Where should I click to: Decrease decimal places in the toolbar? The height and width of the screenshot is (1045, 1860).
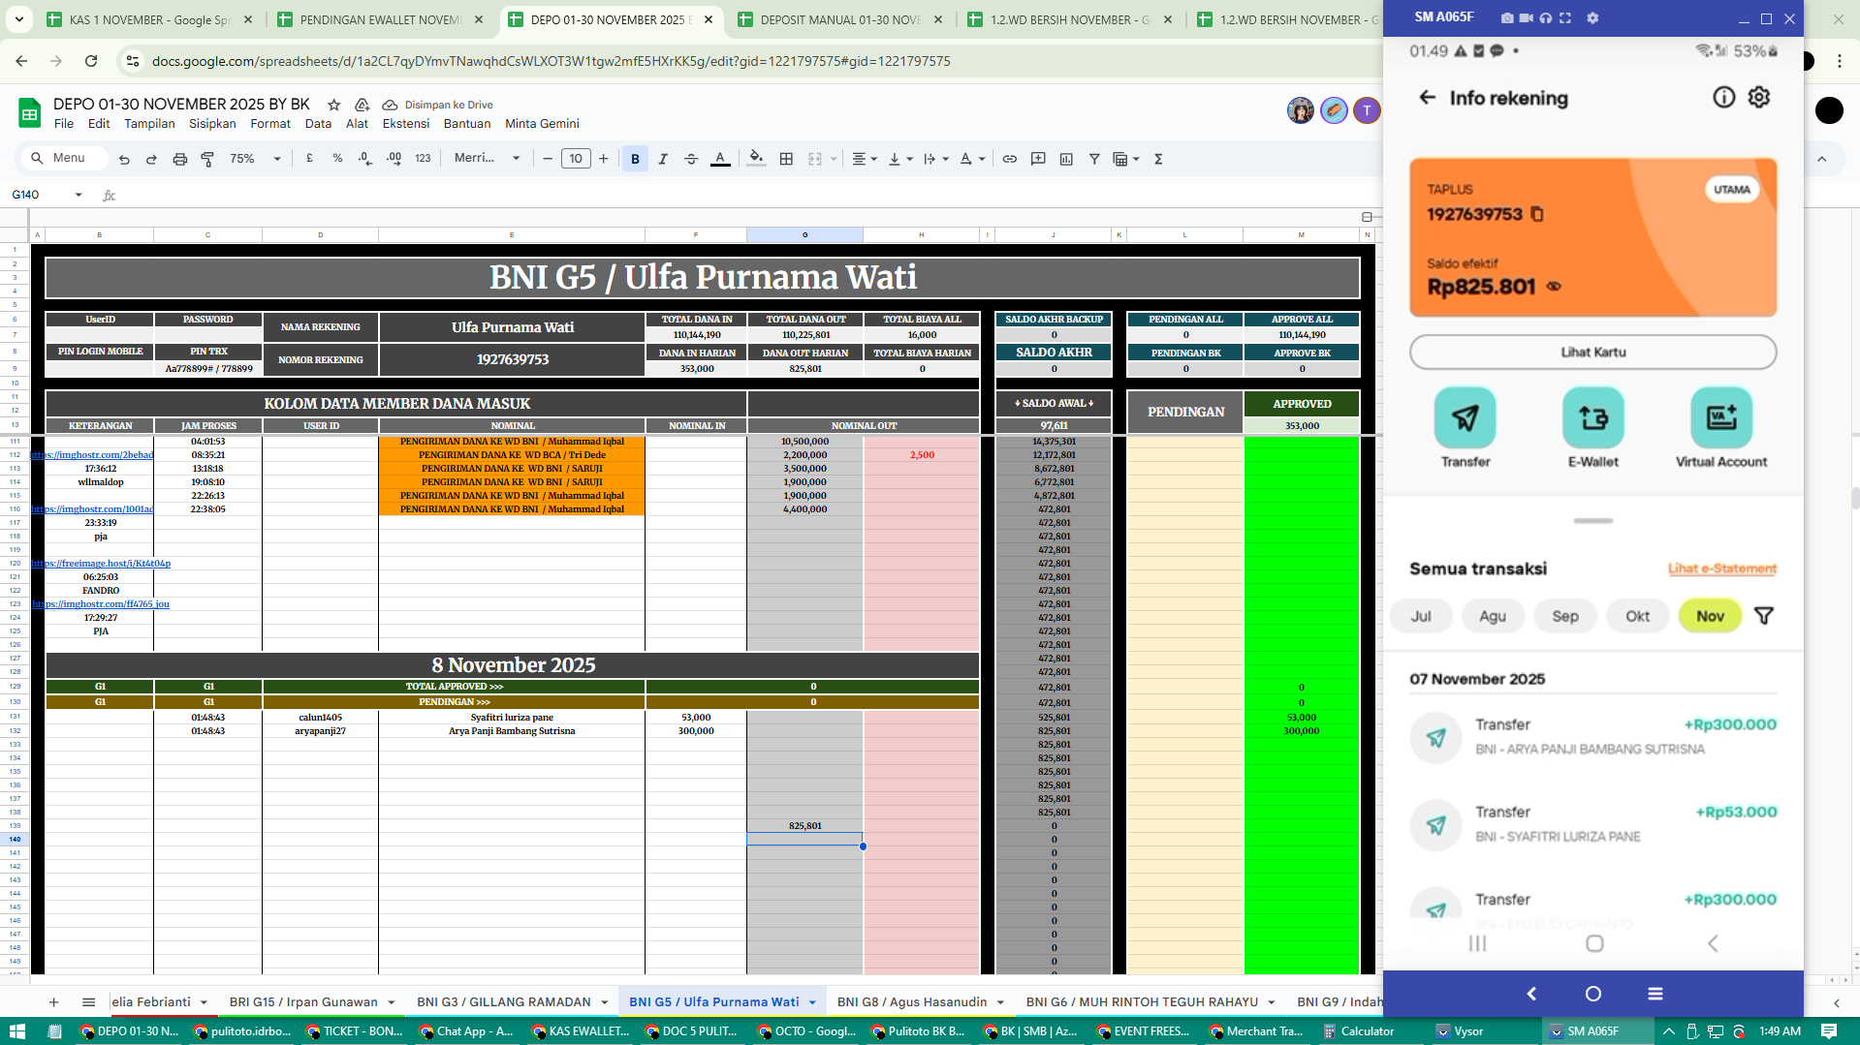[x=365, y=159]
